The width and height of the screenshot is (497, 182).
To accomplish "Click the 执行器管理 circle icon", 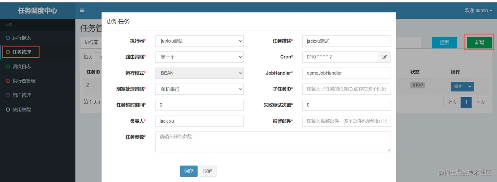I will 8,81.
